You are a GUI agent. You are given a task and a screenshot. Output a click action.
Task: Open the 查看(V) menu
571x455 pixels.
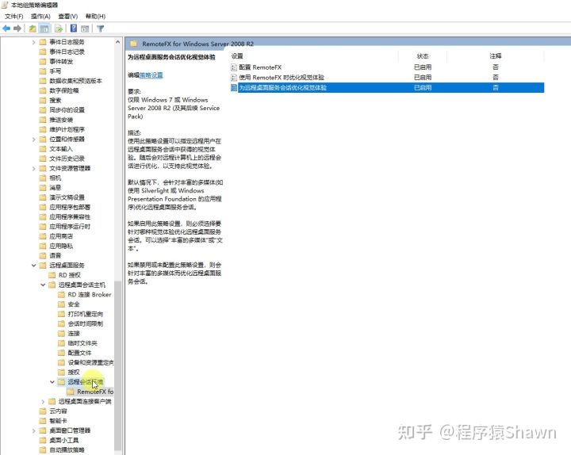[x=67, y=16]
